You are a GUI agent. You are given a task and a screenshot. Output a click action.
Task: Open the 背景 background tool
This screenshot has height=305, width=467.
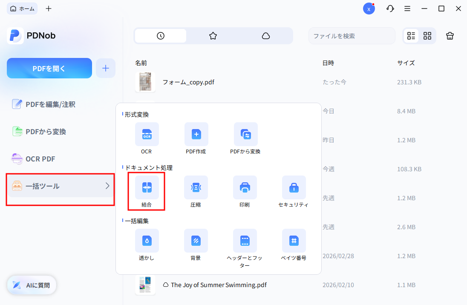[x=196, y=241]
